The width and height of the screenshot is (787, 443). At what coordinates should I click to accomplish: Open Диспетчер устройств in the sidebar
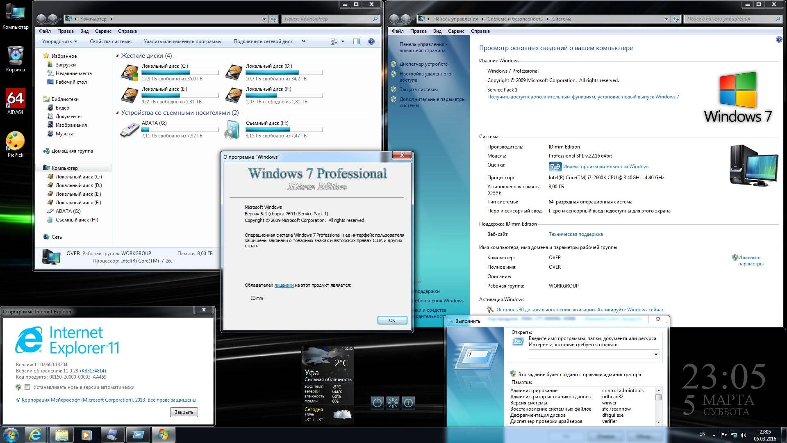coord(423,64)
